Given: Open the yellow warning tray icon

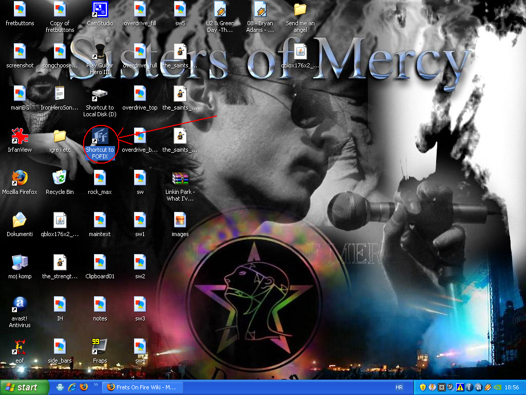Looking at the screenshot, I should click(460, 387).
